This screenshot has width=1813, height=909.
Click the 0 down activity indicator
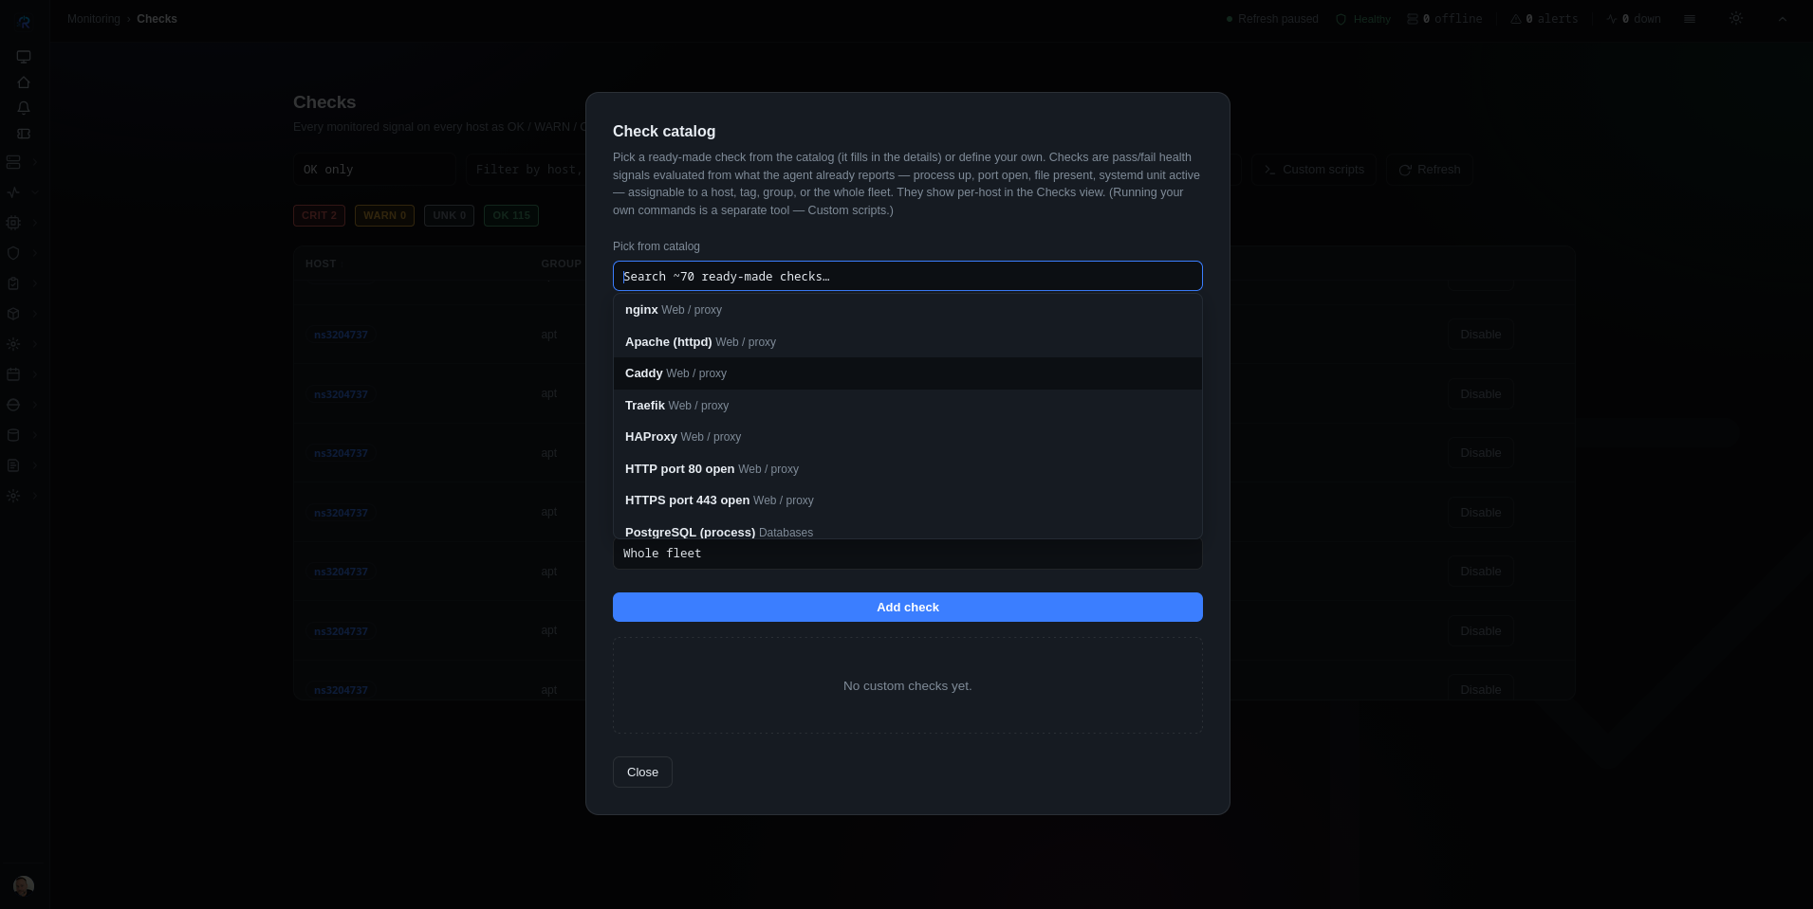(1634, 19)
